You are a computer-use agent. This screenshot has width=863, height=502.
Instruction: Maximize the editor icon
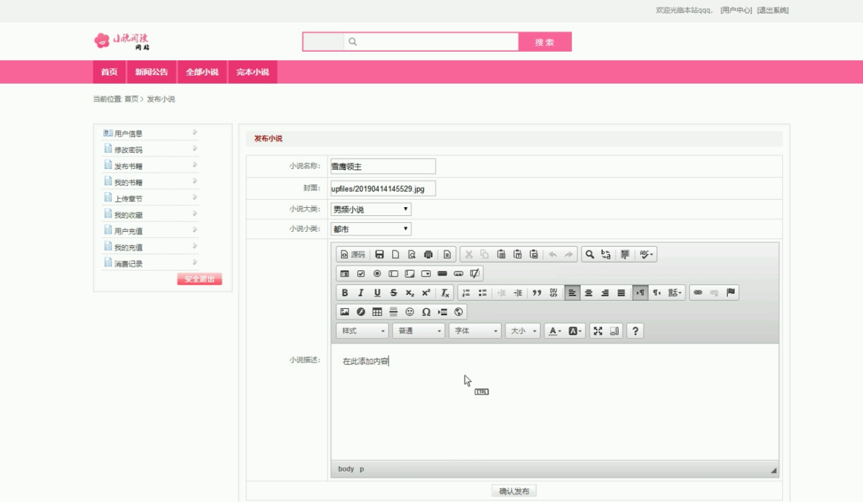598,331
